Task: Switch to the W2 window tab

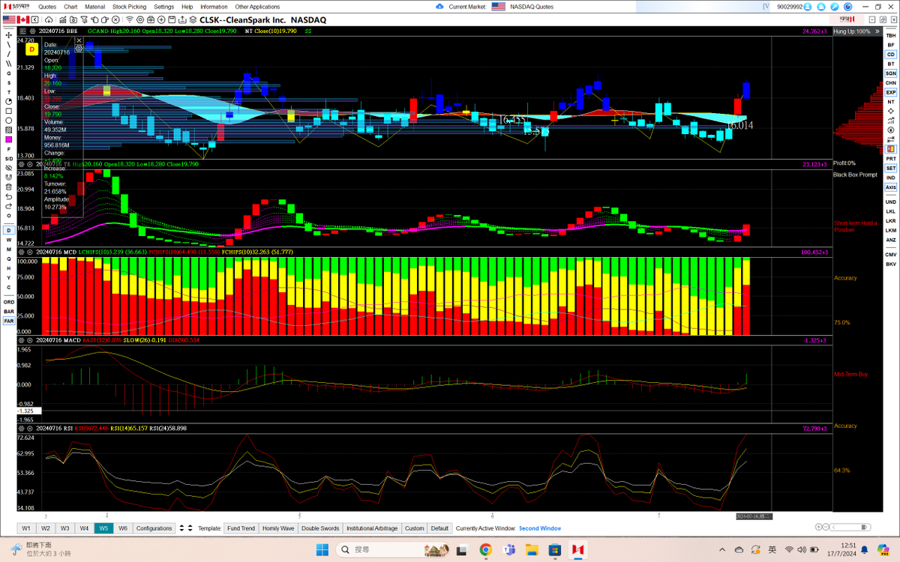Action: (46, 528)
